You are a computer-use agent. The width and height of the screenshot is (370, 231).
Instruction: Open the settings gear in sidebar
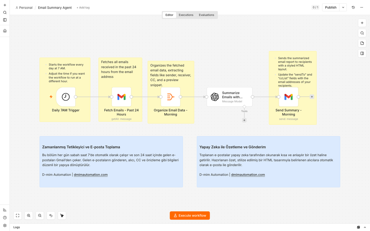5,225
